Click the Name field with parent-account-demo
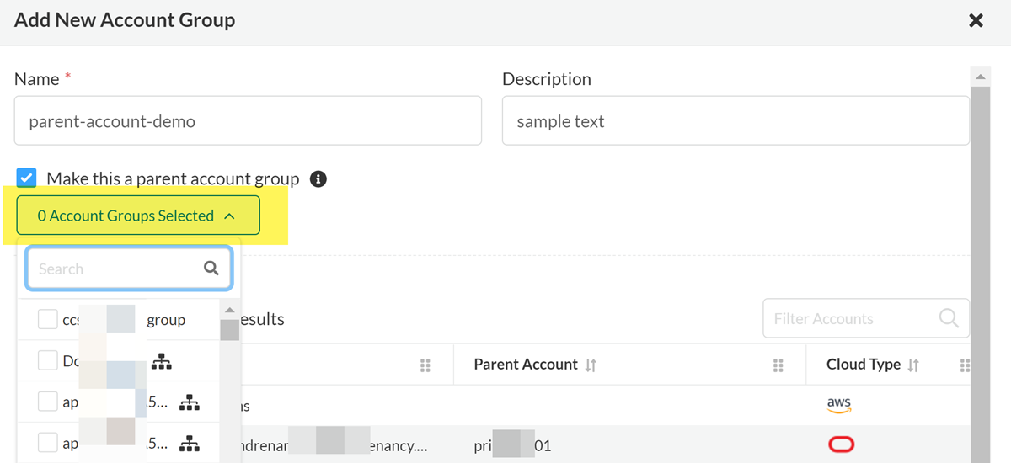The width and height of the screenshot is (1011, 463). pos(248,120)
